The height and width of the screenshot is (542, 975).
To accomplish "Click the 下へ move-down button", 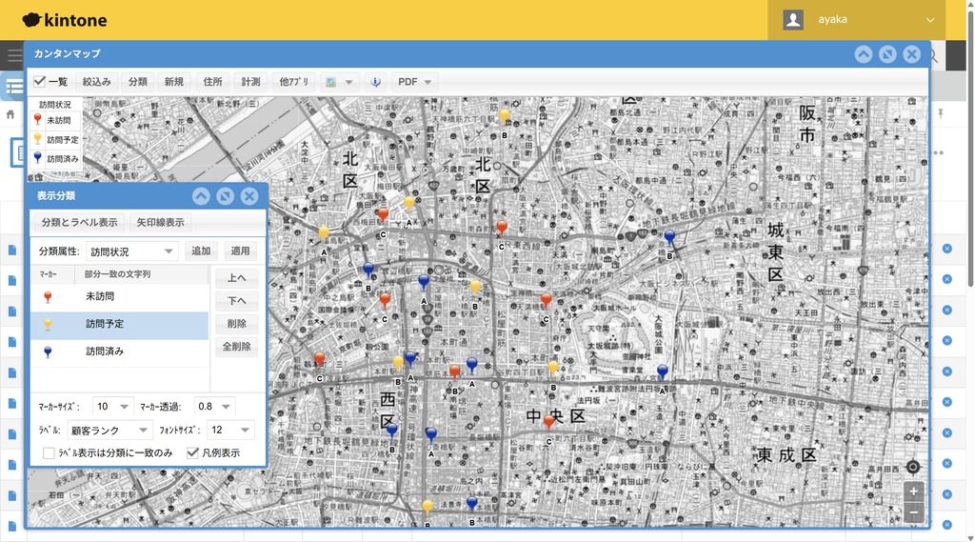I will [x=236, y=301].
